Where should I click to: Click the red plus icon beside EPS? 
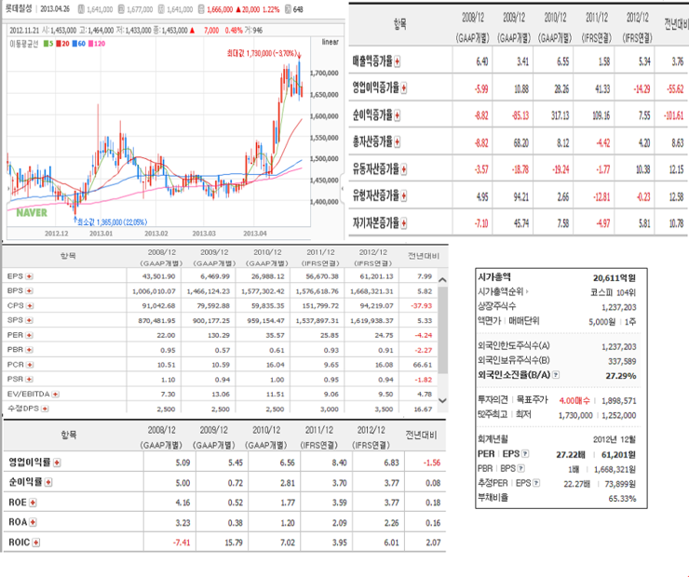[x=29, y=276]
